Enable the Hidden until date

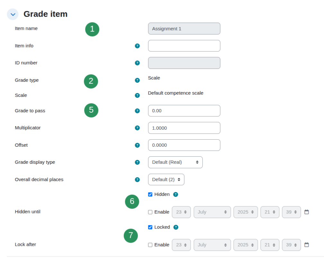pos(150,212)
